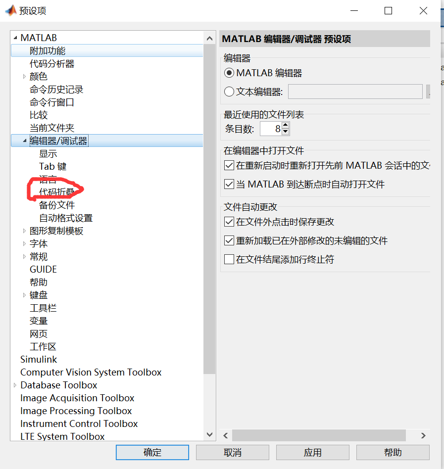Select the MATLAB 编辑器 radio button
The image size is (444, 469).
(229, 73)
